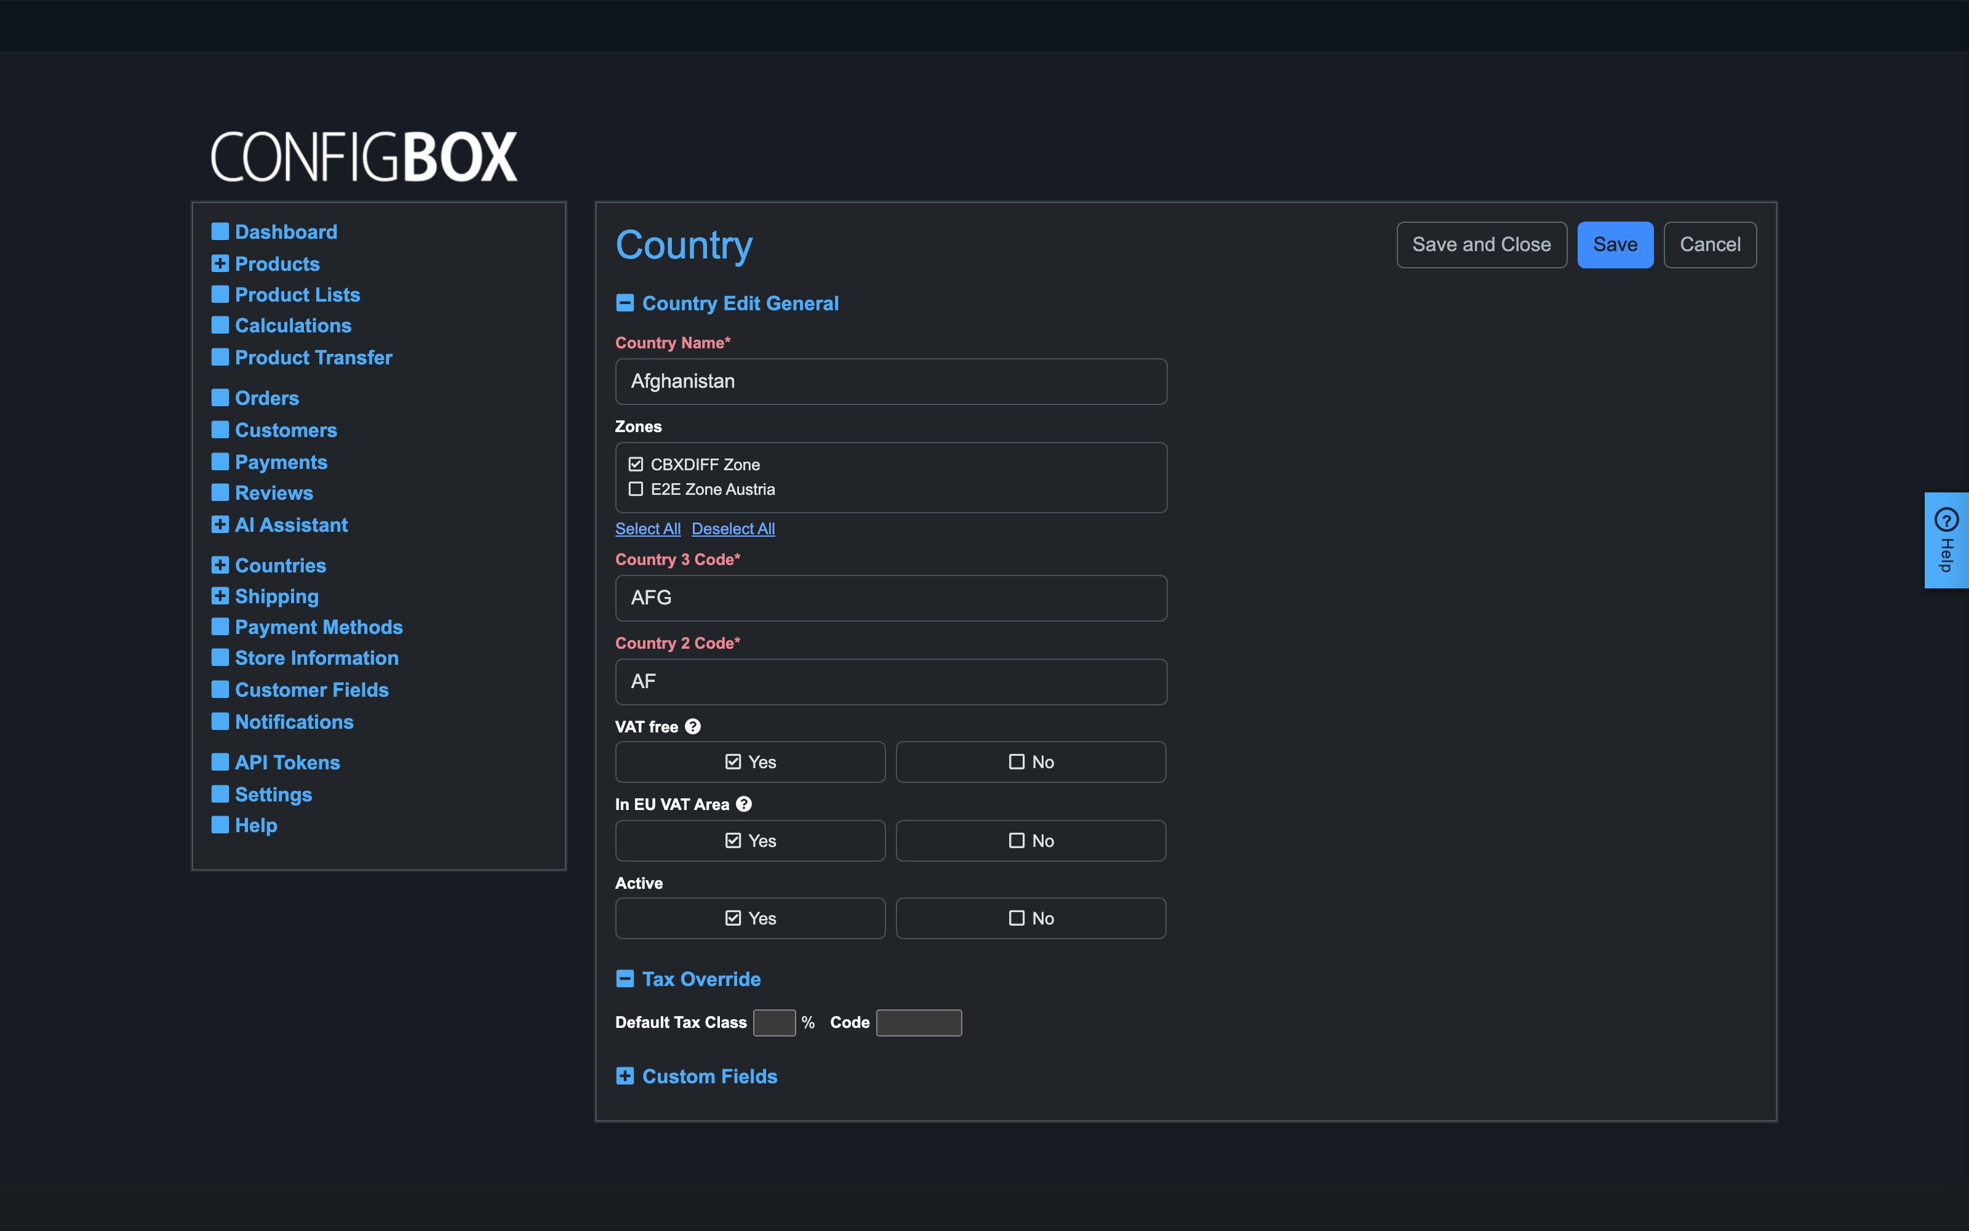Click the blue Save button
This screenshot has height=1231, width=1969.
click(x=1615, y=245)
